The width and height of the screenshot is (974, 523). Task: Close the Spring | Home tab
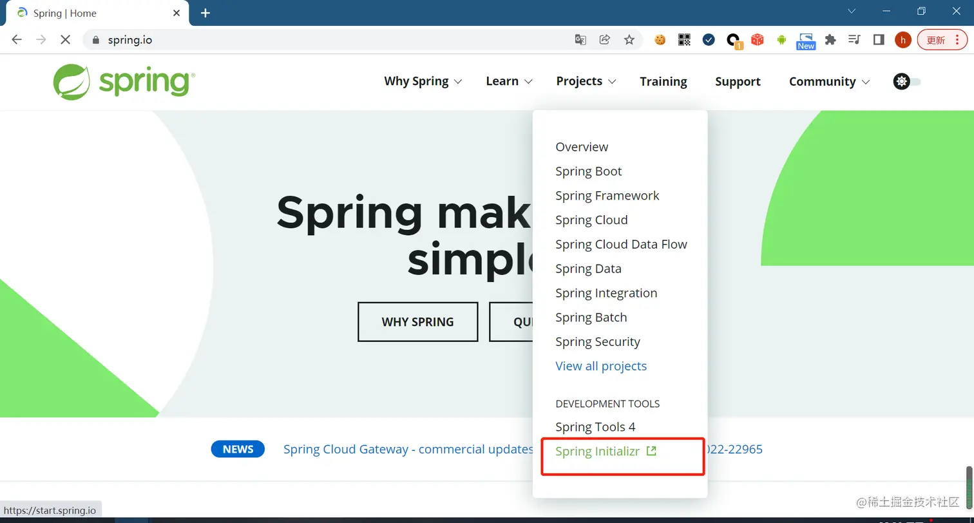pos(177,13)
